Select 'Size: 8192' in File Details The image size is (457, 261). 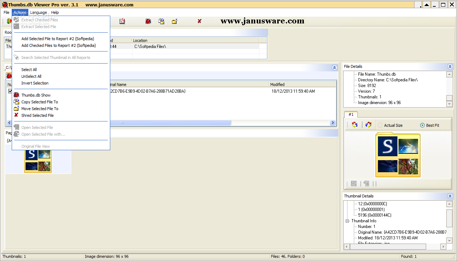coord(367,86)
